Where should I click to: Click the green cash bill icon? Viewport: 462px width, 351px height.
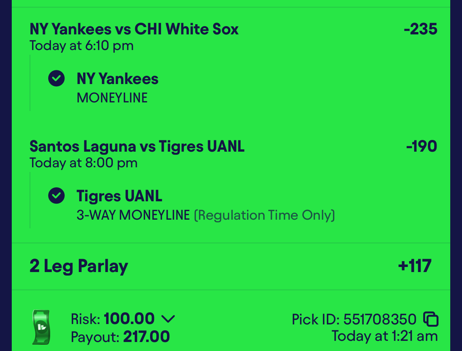(x=41, y=327)
